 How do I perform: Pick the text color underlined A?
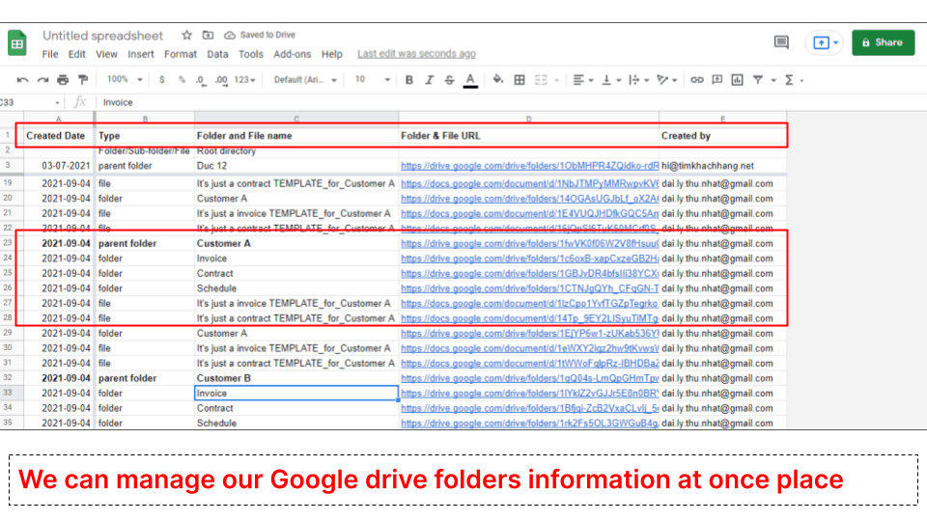470,80
